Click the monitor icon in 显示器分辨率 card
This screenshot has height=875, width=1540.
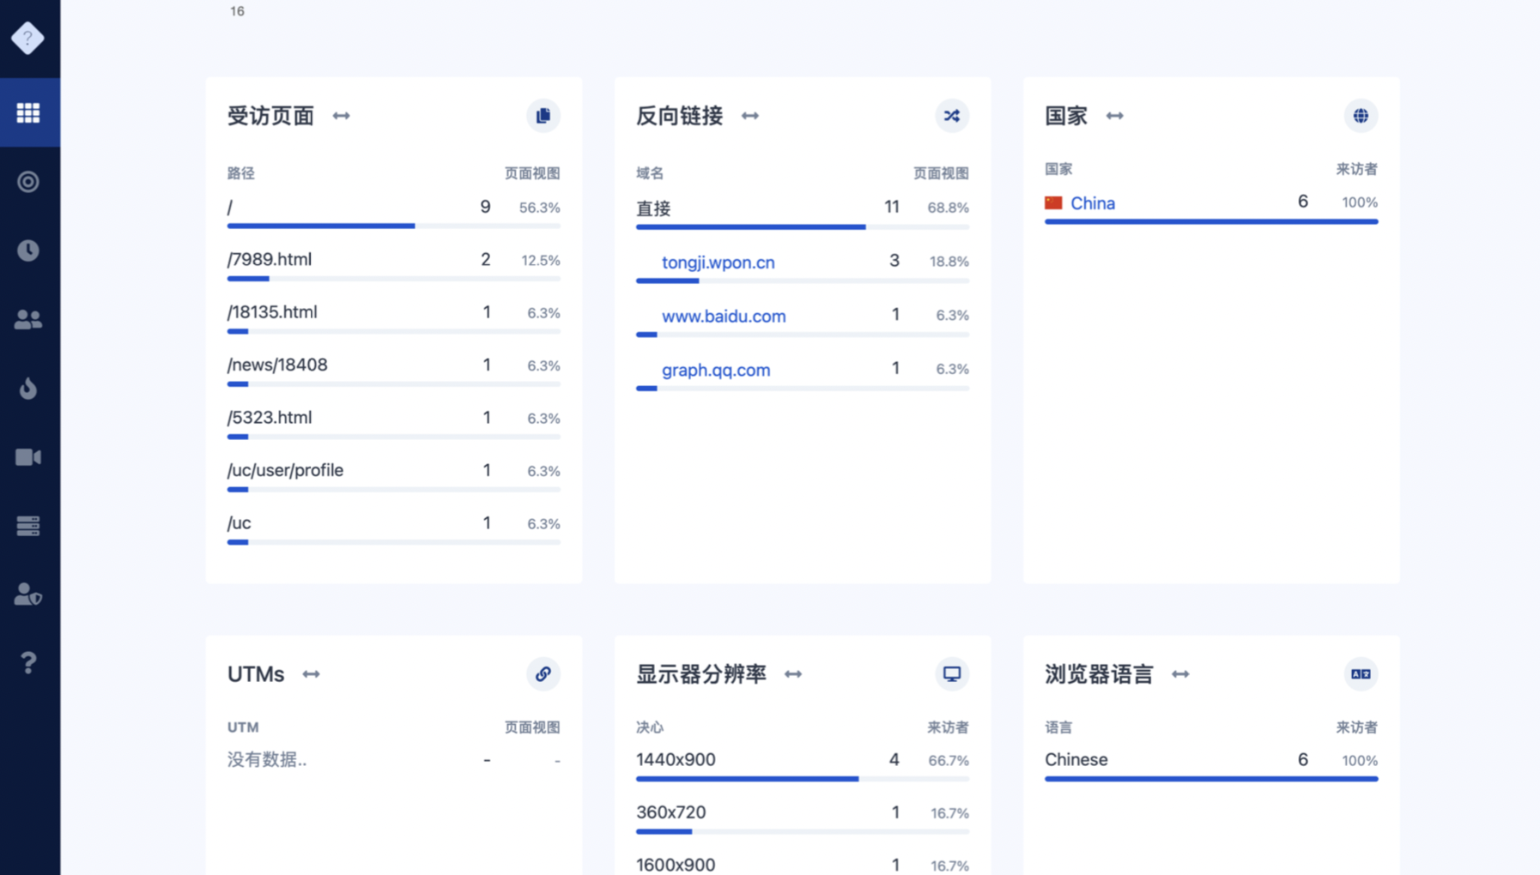(x=952, y=674)
